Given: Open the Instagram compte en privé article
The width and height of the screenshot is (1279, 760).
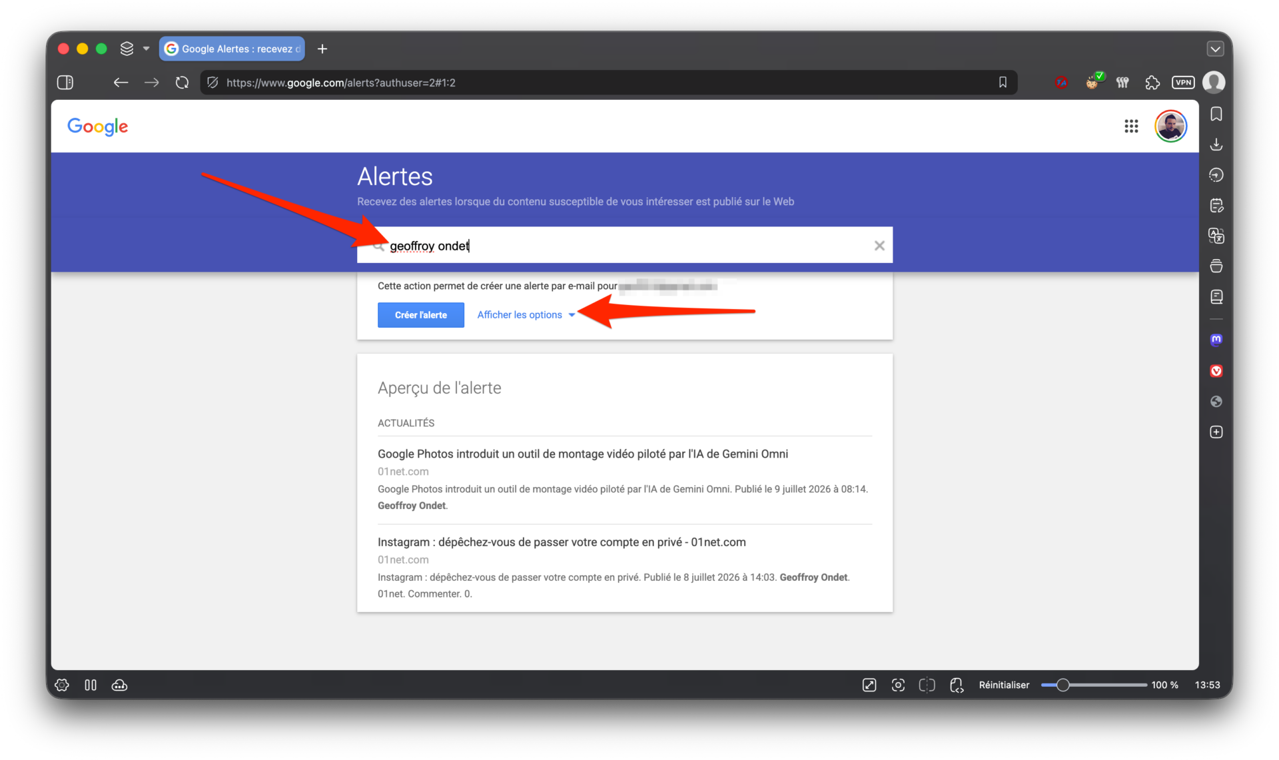Looking at the screenshot, I should point(562,542).
